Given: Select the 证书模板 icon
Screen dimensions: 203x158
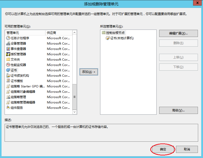Looking at the screenshot, I should [8, 81].
